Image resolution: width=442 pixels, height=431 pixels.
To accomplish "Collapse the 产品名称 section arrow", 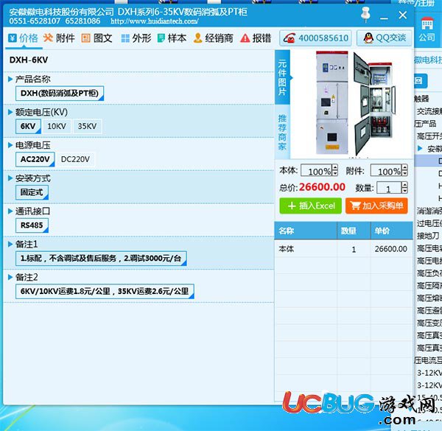I will point(10,80).
